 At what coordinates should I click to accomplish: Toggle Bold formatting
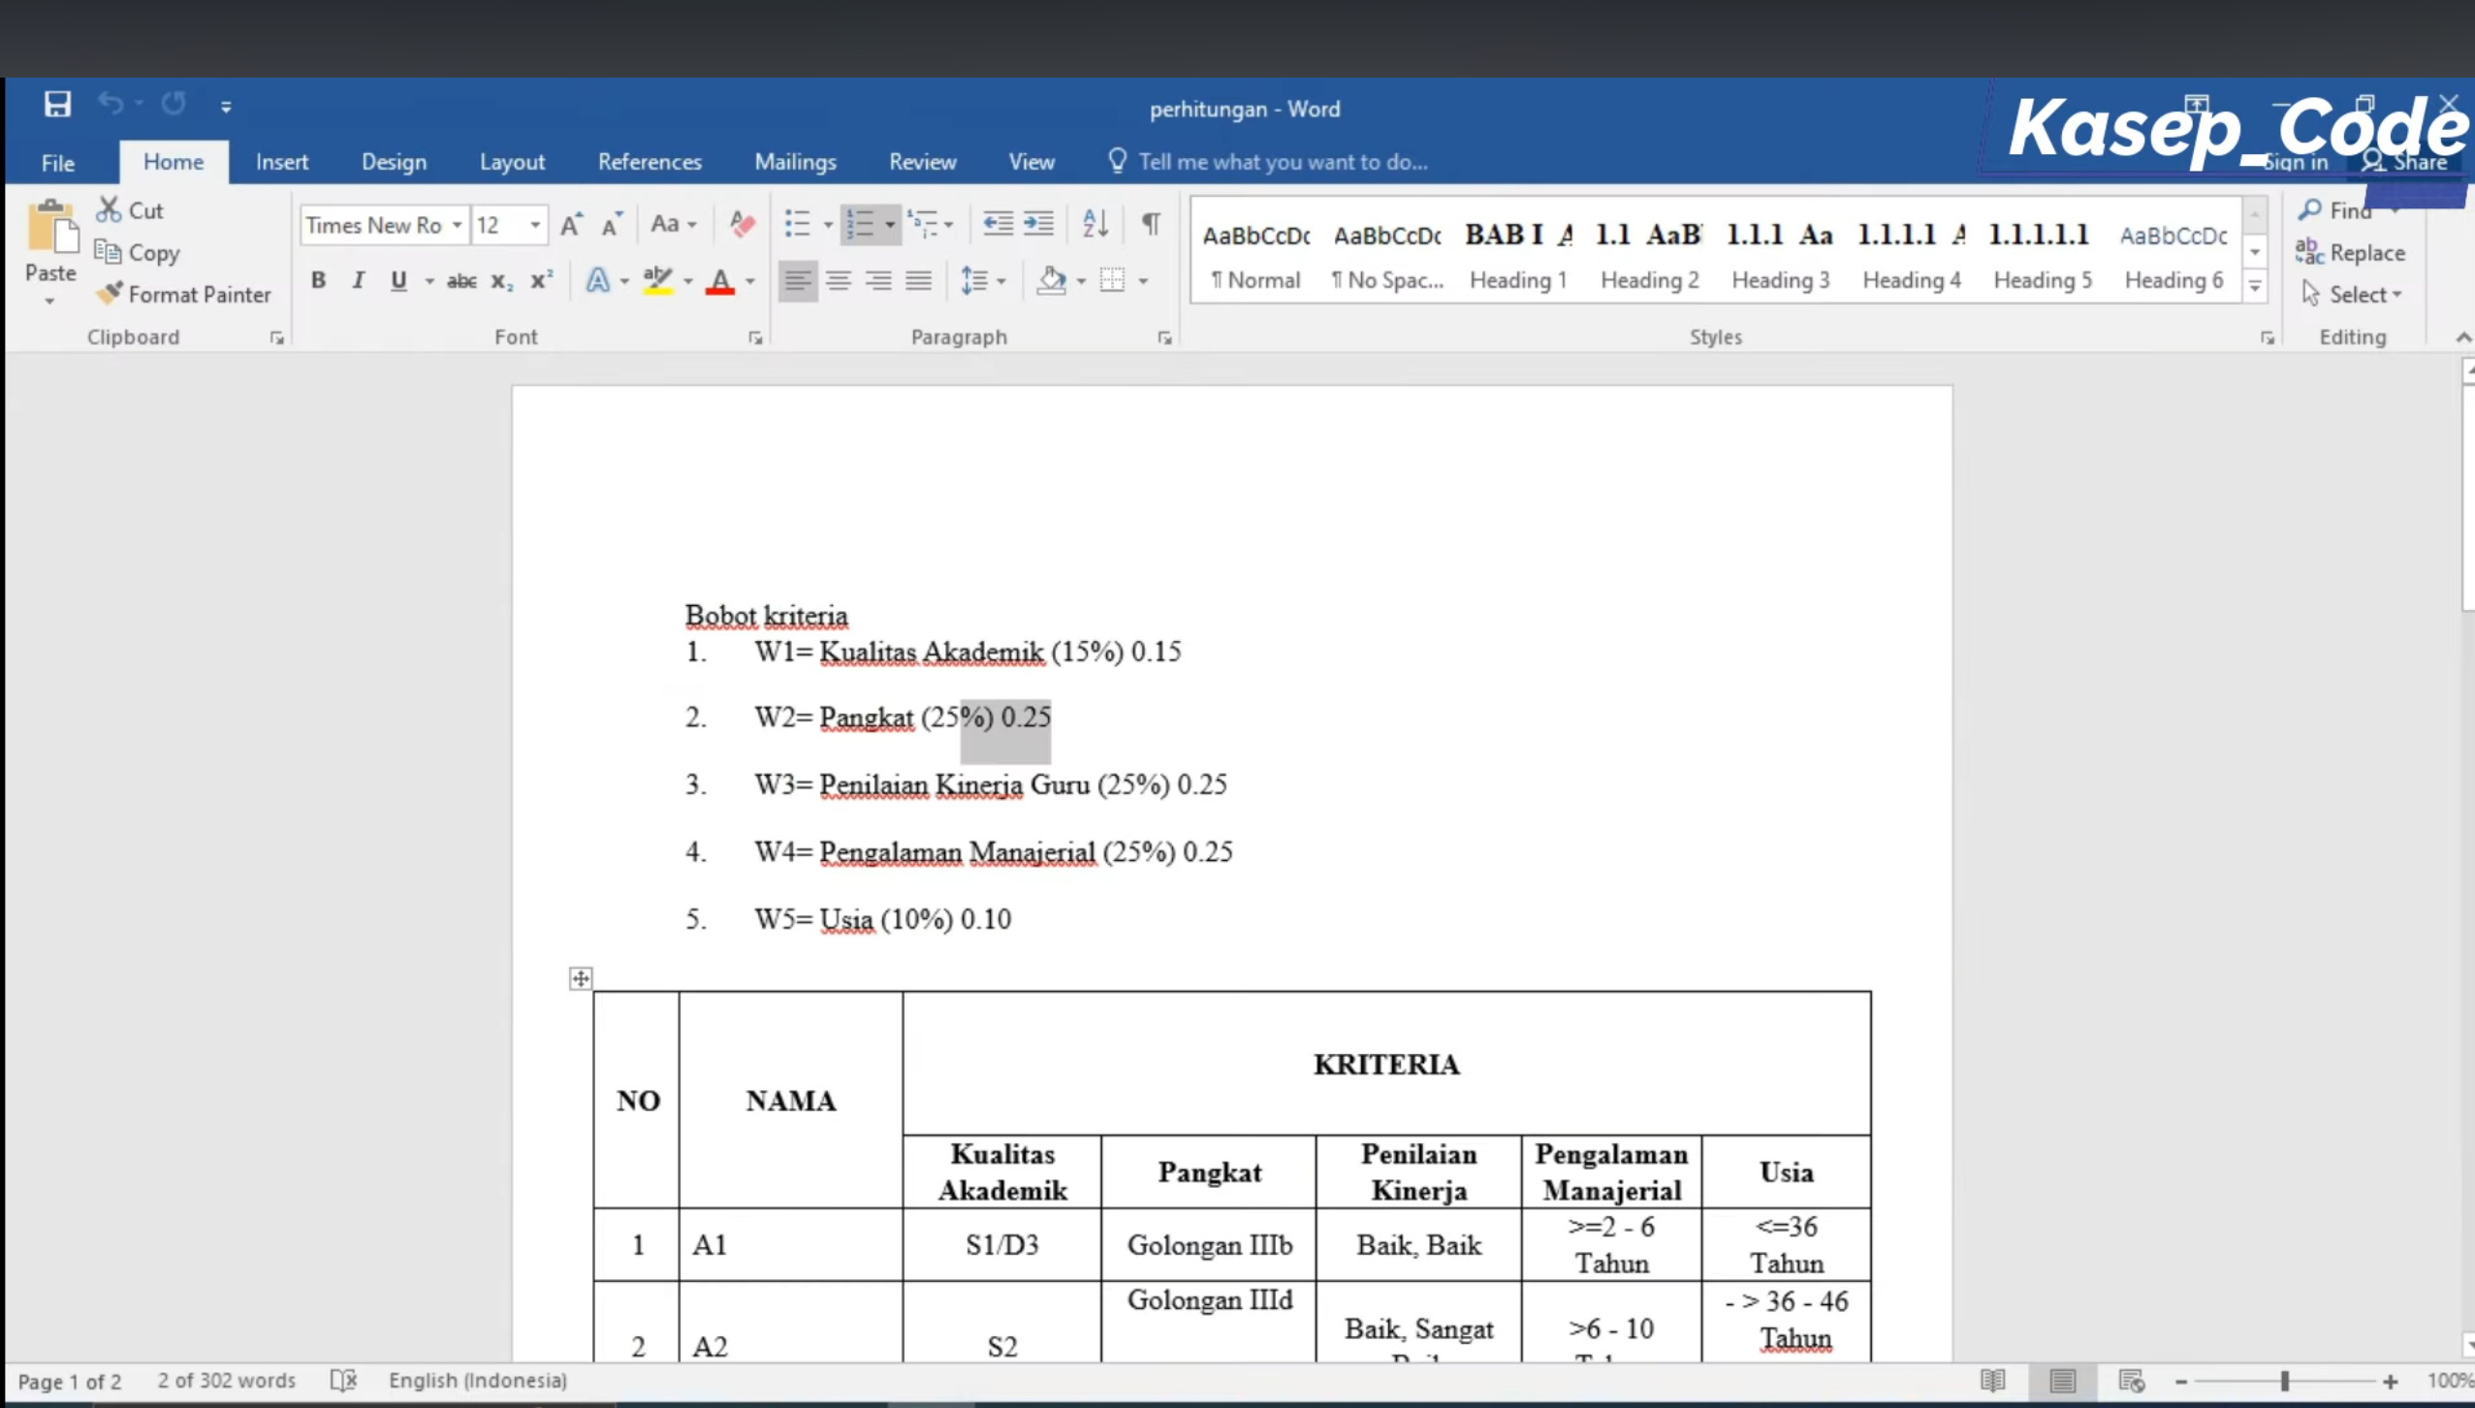coord(318,280)
